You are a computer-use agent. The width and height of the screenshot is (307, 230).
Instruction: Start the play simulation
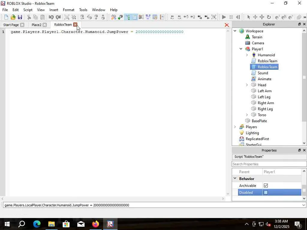coord(224,17)
